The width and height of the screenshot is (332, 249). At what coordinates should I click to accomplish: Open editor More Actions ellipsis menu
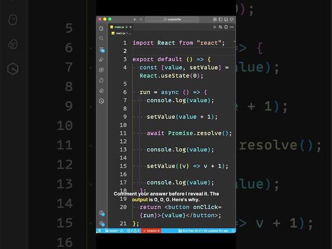click(232, 27)
